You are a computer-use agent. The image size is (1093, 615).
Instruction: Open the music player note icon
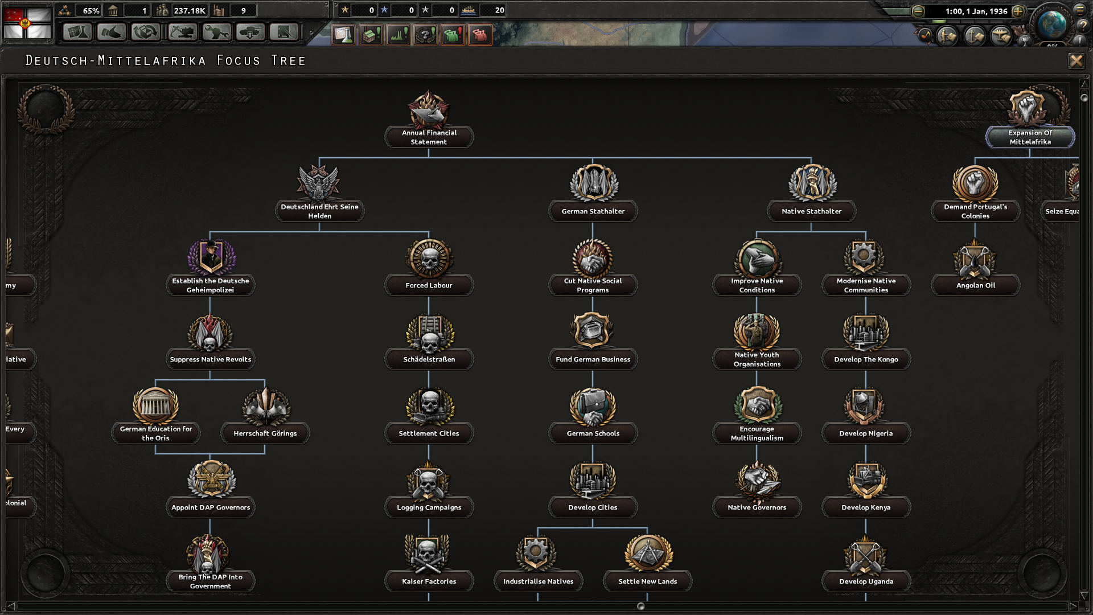[x=924, y=35]
